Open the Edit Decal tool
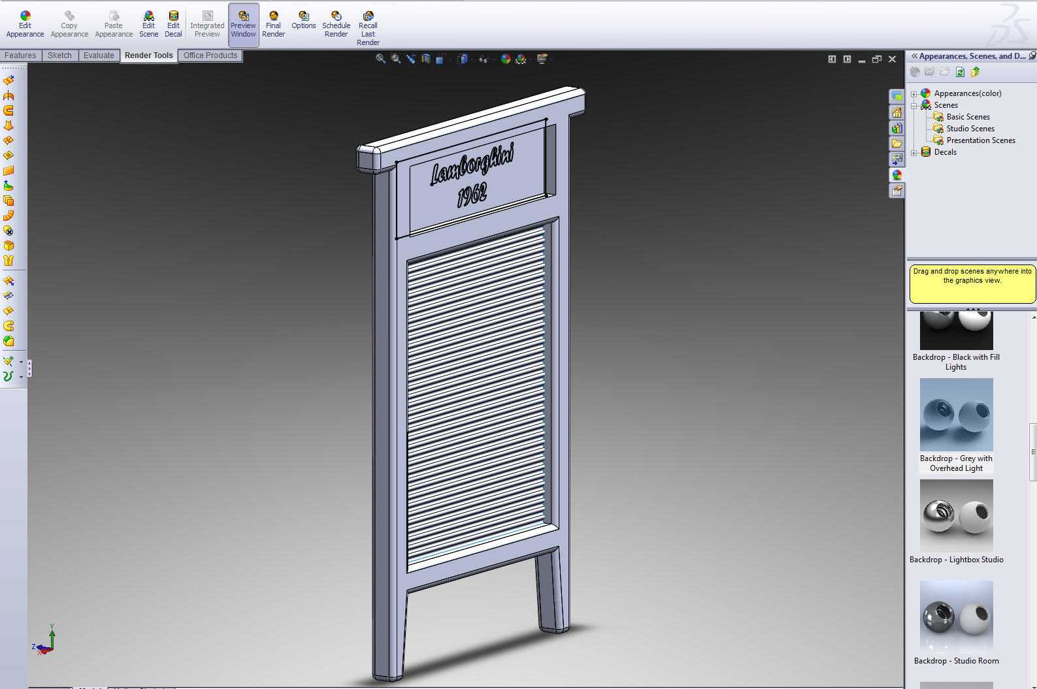The height and width of the screenshot is (689, 1037). coord(173,24)
